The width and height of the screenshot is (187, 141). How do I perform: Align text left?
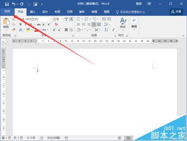point(79,24)
